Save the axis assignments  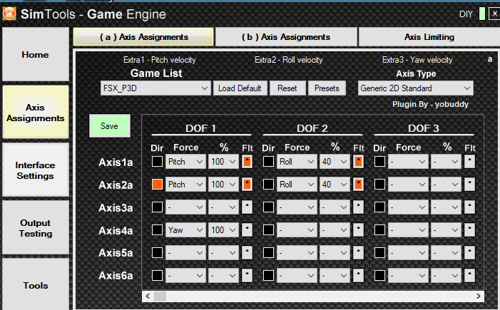(109, 126)
